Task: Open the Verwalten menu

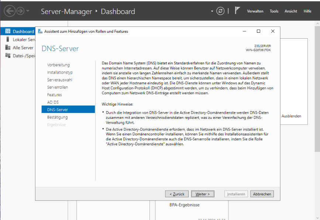Action: 255,11
